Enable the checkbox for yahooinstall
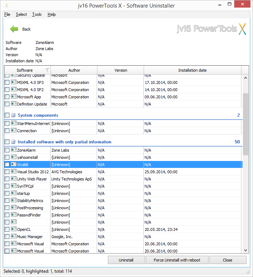Image resolution: width=253 pixels, height=277 pixels. coord(7,157)
